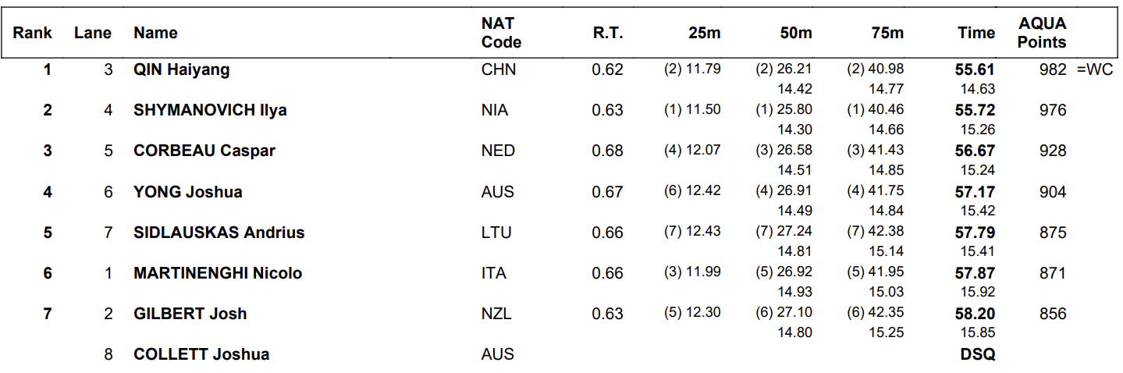This screenshot has width=1123, height=373.
Task: Select SHYMANOVICH Ilya's name
Action: click(210, 110)
